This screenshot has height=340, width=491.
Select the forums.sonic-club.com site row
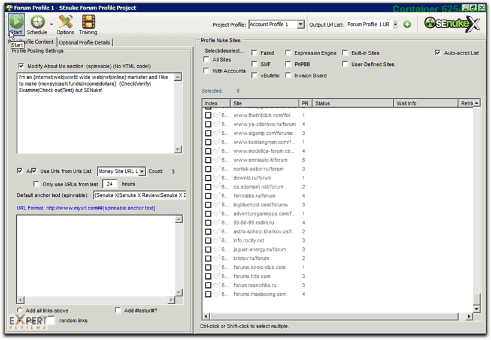338,268
